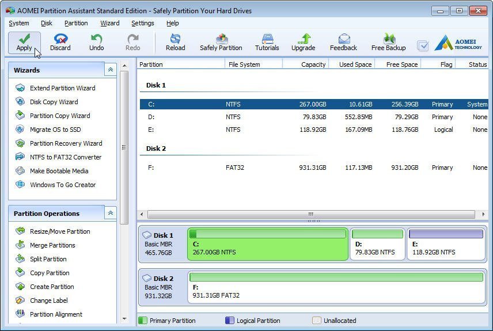Collapse the Partition Operations panel

[111, 213]
